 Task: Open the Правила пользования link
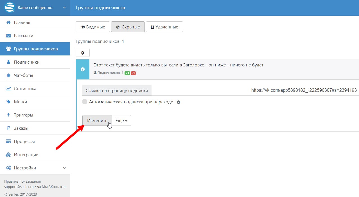22,181
